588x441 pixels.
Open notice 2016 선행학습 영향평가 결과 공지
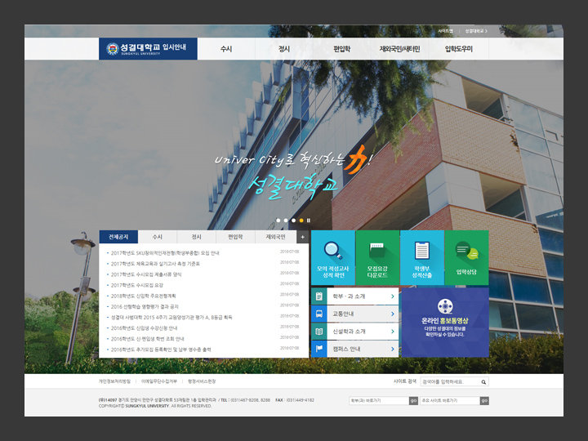pos(145,307)
